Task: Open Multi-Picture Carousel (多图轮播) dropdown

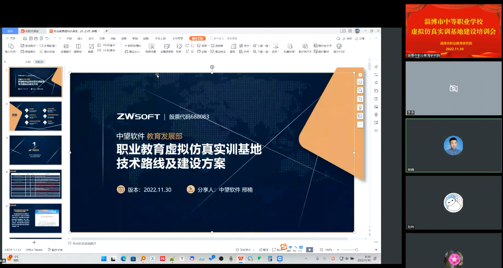Action: point(48,46)
